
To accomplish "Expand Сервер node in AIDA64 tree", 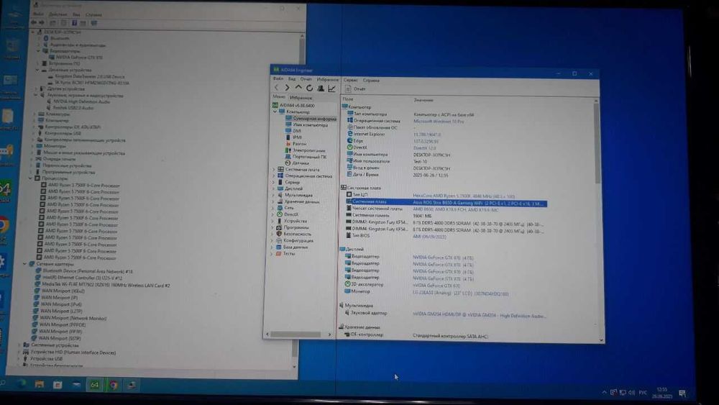I will coord(274,182).
